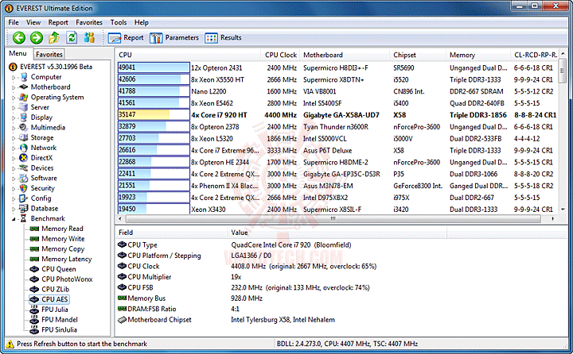Screen dimensions: 573x354
Task: Collapse the Benchmark tree node
Action: (x=14, y=219)
